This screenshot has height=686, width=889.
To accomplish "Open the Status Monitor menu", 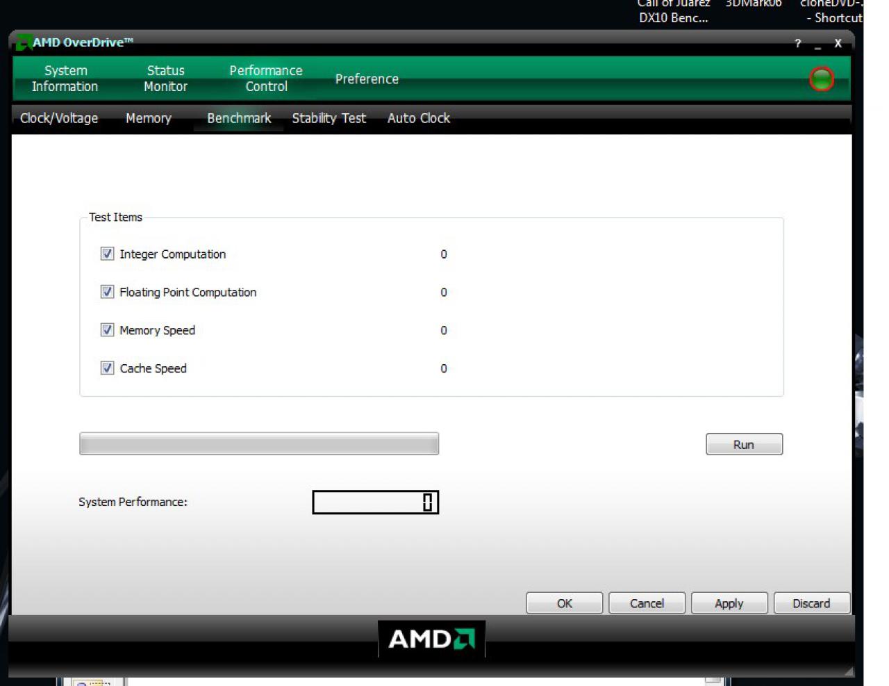I will (x=165, y=79).
